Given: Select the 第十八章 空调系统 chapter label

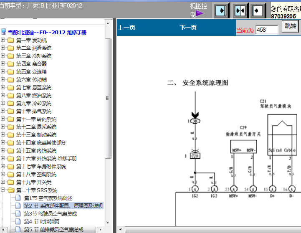Looking at the screenshot, I should 36,174.
